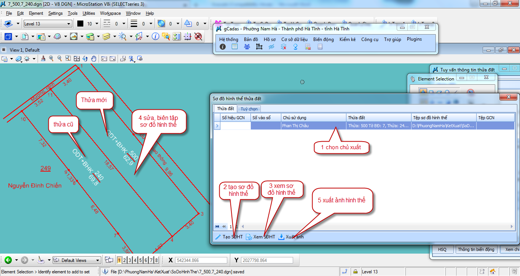Open the Element Information (i) tool
The image size is (520, 276).
click(x=155, y=36)
